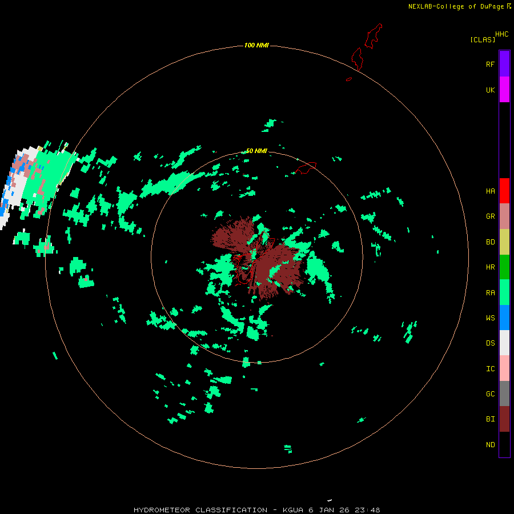
Task: Click the 'UK' legend label
Action: 490,90
